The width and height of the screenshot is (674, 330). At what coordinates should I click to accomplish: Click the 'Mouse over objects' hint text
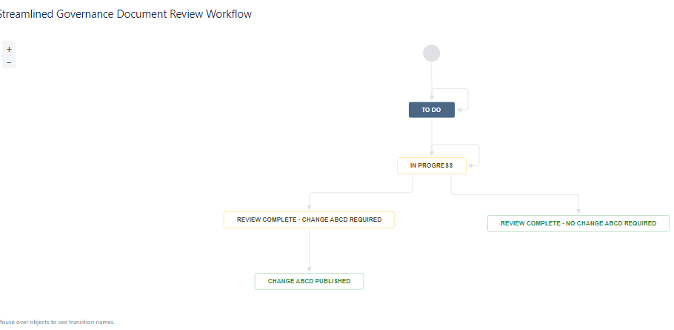click(57, 322)
